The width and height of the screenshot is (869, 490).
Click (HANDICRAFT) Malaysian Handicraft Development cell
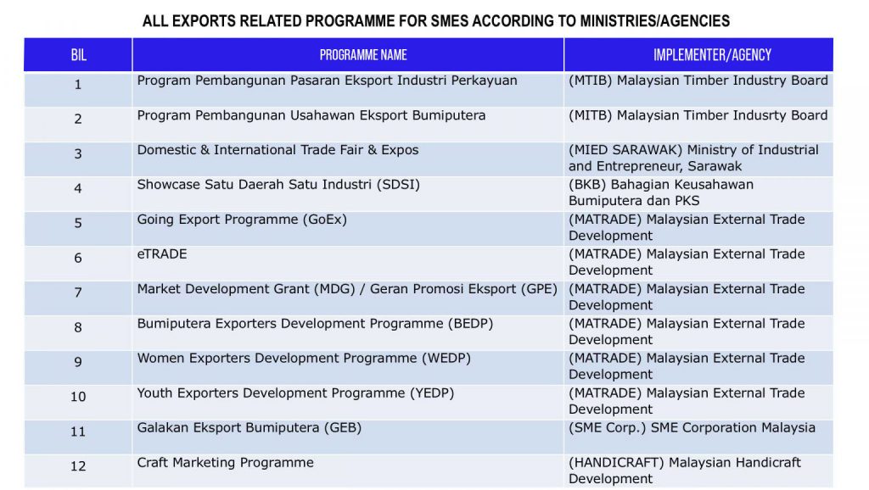pos(699,471)
